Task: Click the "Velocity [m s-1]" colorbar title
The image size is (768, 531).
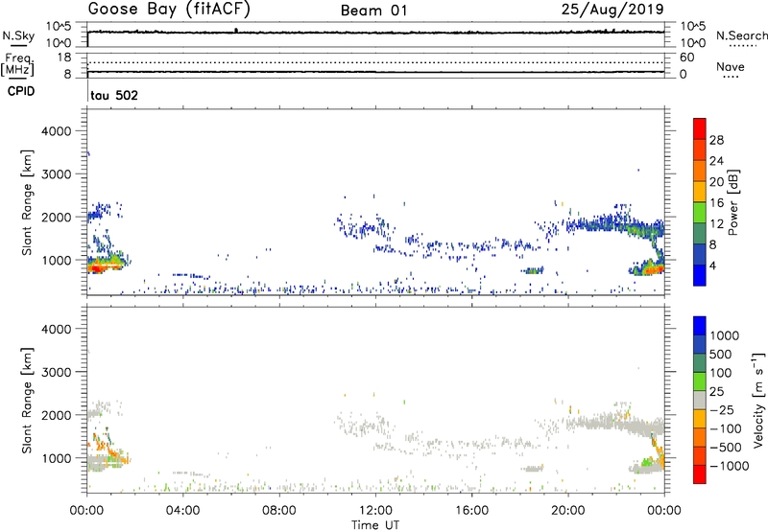Action: tap(758, 400)
